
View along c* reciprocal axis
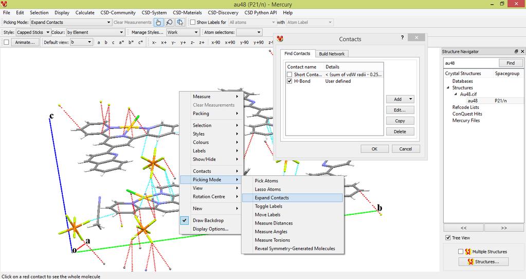[x=140, y=42]
